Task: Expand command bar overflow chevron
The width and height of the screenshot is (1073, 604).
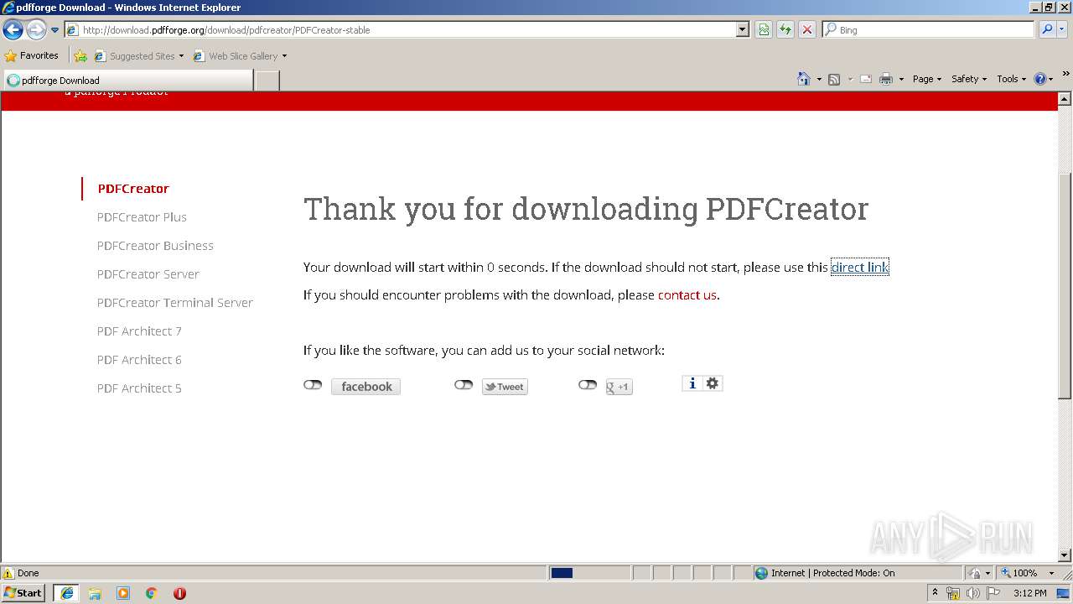Action: 1066,74
